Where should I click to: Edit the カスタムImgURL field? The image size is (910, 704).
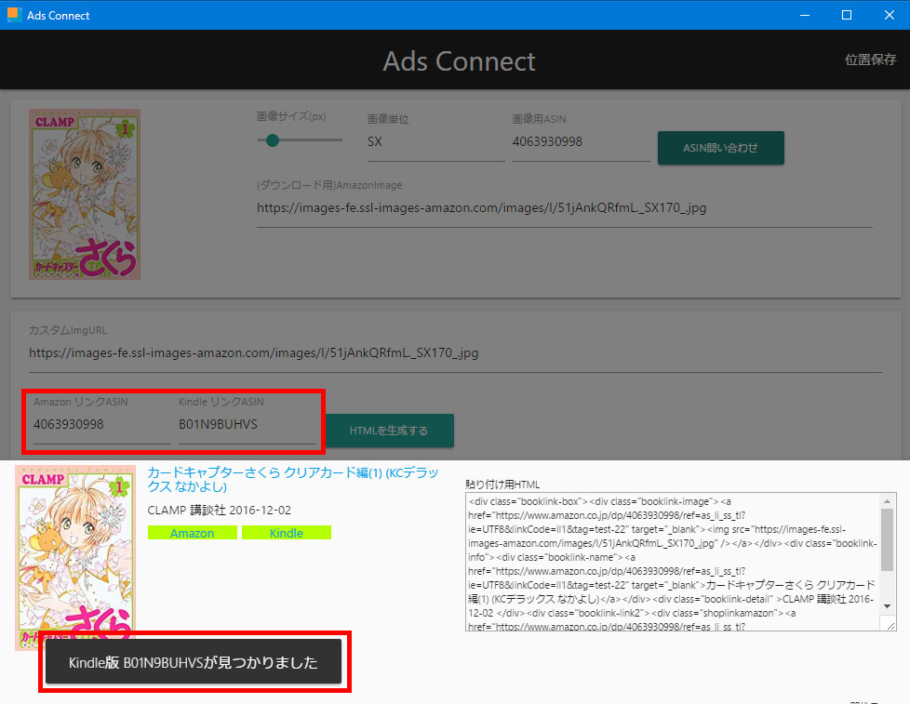(456, 353)
